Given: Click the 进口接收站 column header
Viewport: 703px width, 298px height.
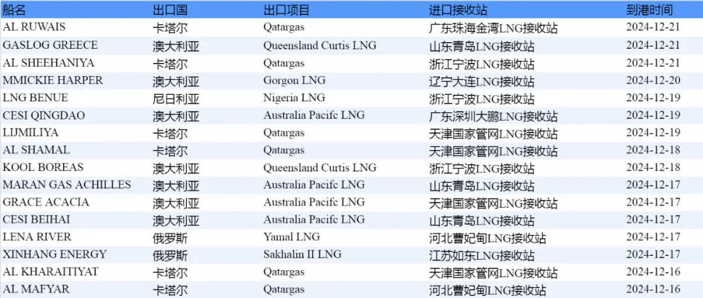Looking at the screenshot, I should (458, 10).
